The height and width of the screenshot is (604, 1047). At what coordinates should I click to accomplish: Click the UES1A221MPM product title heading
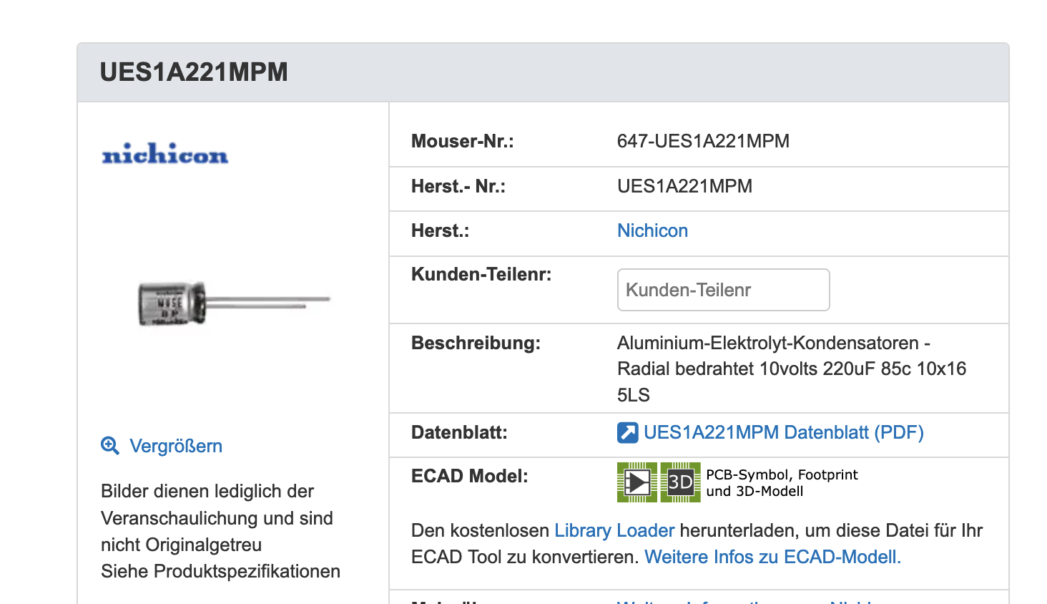[194, 72]
